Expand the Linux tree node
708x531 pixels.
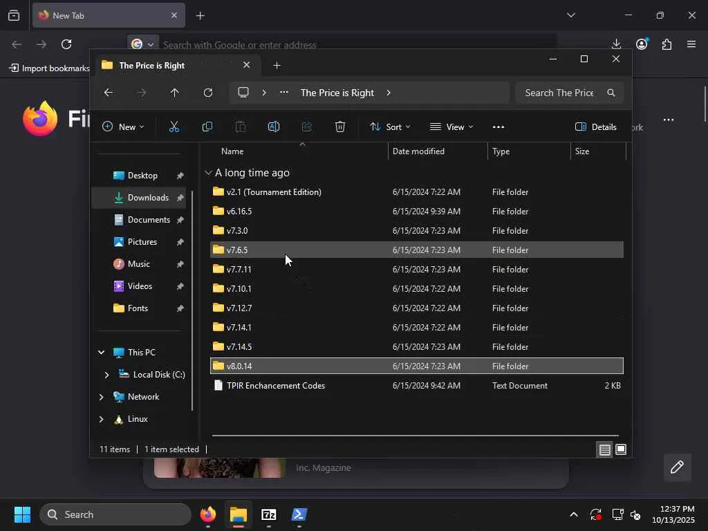coord(101,419)
